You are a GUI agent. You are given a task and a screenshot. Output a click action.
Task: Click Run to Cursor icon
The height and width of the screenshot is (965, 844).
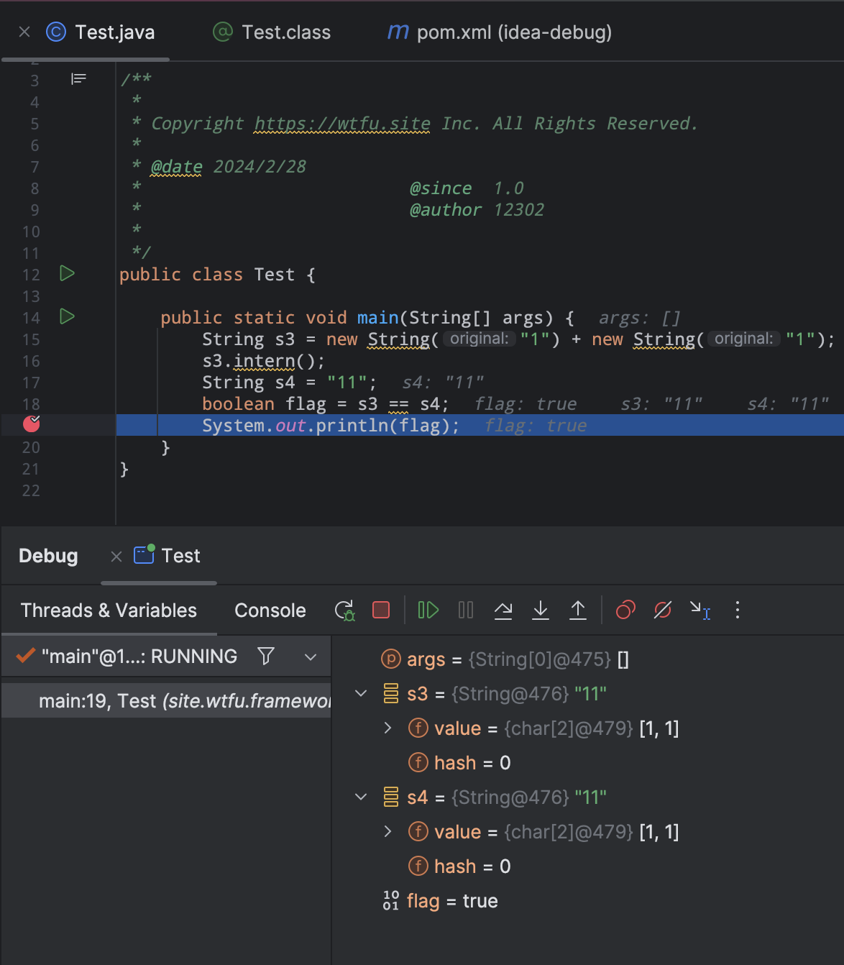pyautogui.click(x=700, y=610)
